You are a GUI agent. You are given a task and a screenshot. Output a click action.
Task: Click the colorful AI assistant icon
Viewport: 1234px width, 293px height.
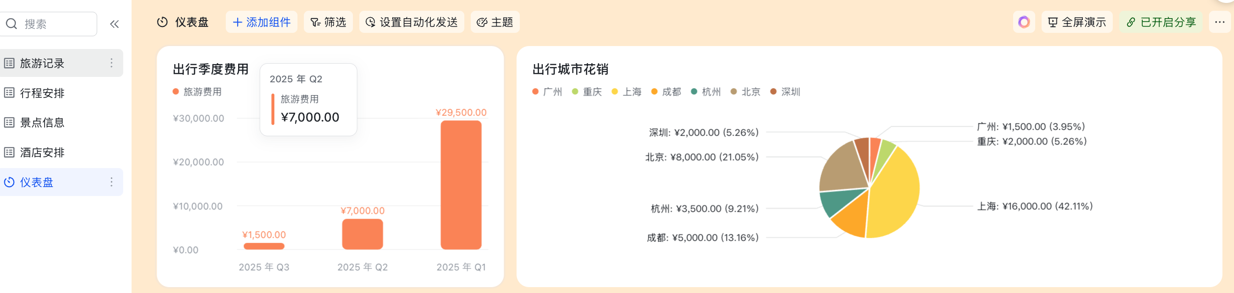pyautogui.click(x=1023, y=22)
